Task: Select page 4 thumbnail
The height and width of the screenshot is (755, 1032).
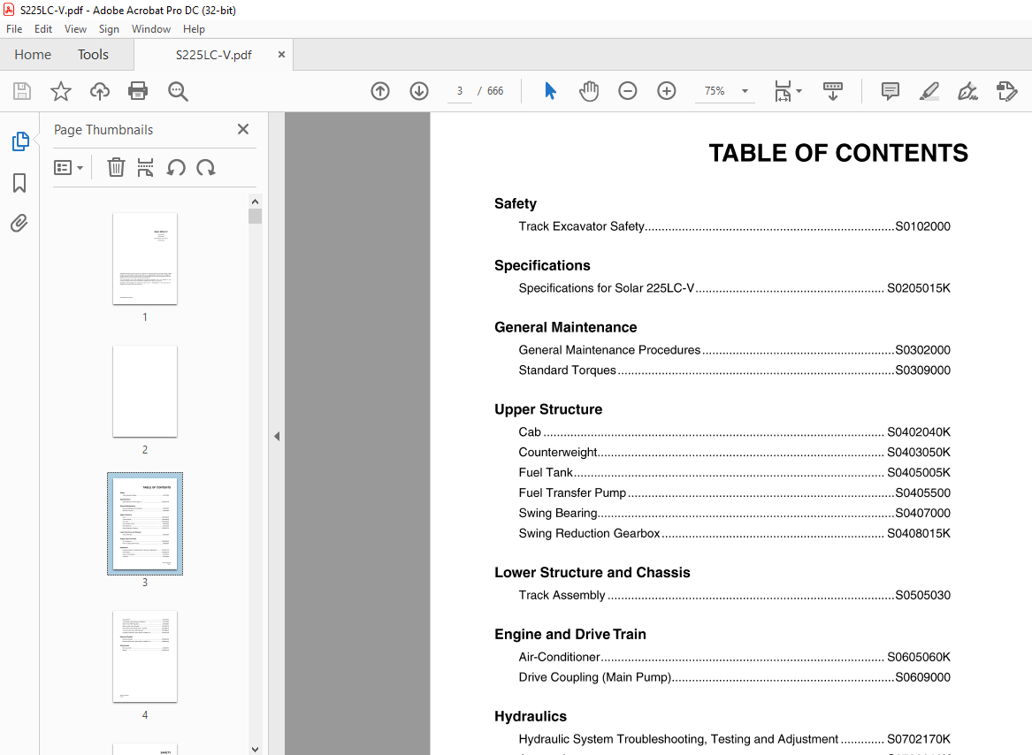Action: [145, 656]
